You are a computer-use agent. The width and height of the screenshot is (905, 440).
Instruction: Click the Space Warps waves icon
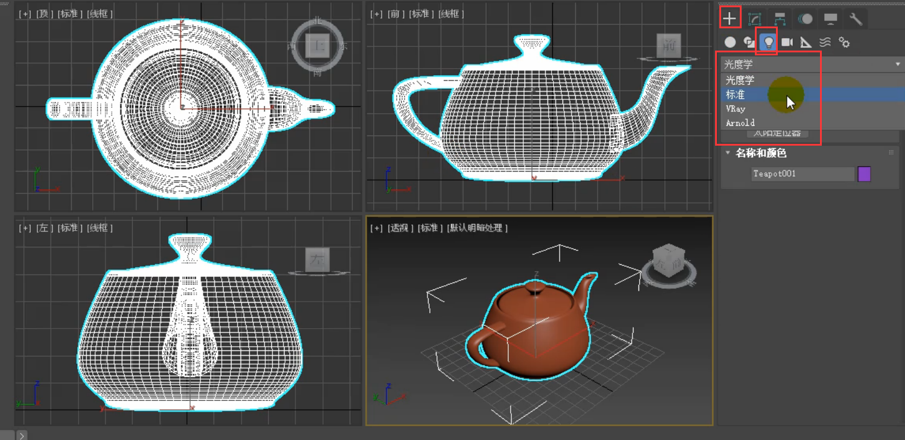point(825,42)
